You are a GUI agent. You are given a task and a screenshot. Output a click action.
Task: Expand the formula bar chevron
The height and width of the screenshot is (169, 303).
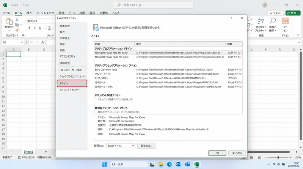click(299, 42)
